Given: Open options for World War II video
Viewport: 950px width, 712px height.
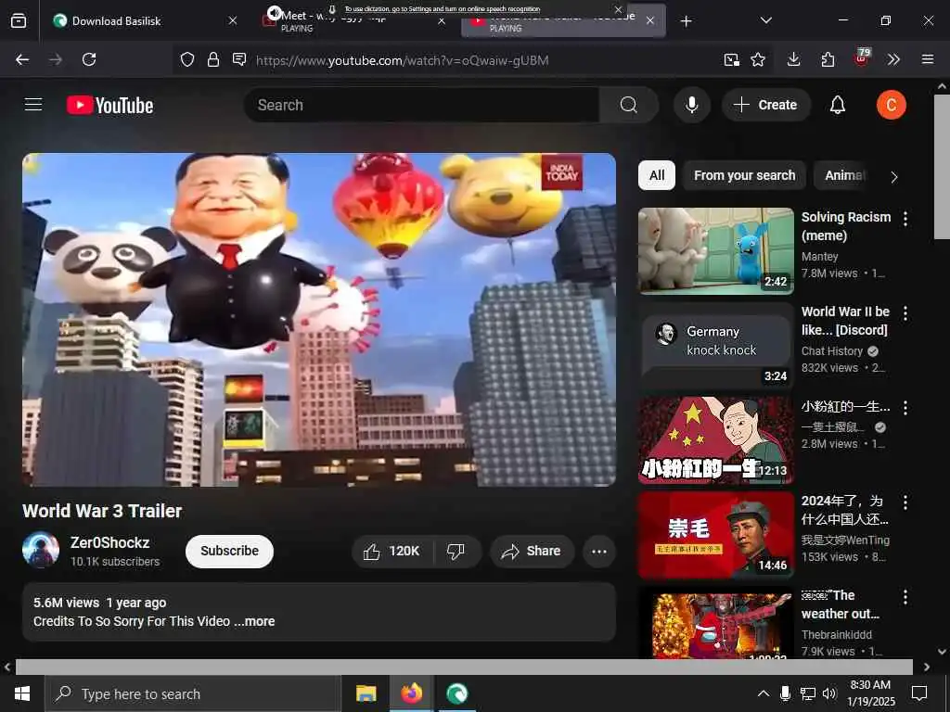Looking at the screenshot, I should 905,313.
